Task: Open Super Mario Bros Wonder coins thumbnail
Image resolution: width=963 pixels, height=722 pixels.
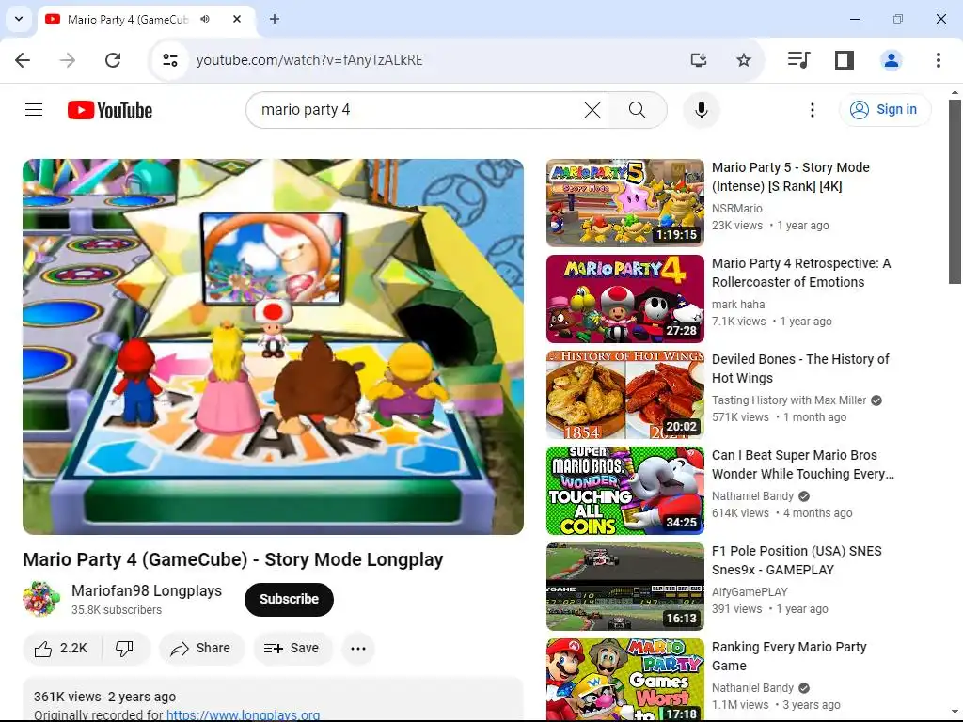Action: 625,491
